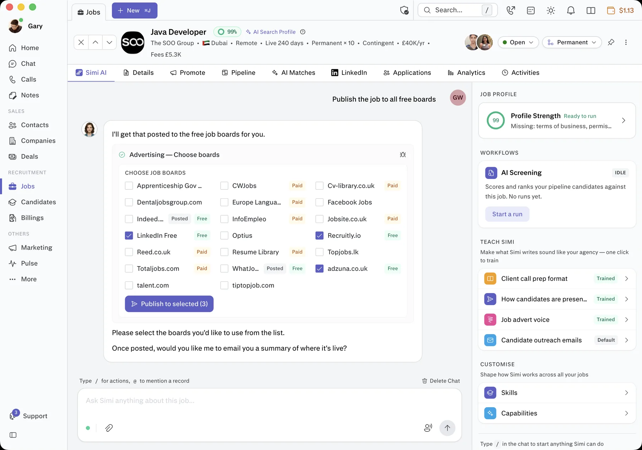Viewport: 642px width, 450px height.
Task: Go to previous job with up arrow
Action: pos(95,42)
